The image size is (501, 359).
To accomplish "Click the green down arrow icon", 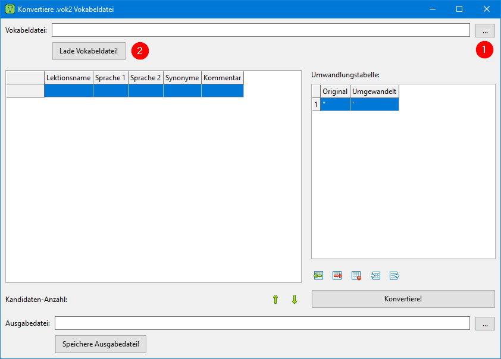I will click(x=294, y=300).
